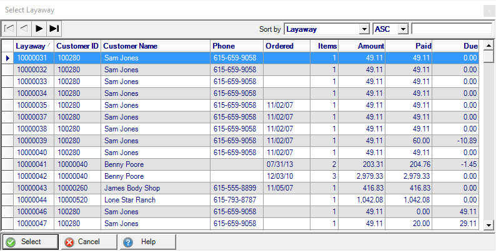Expand the Sort by Layaway dropdown

tap(364, 29)
